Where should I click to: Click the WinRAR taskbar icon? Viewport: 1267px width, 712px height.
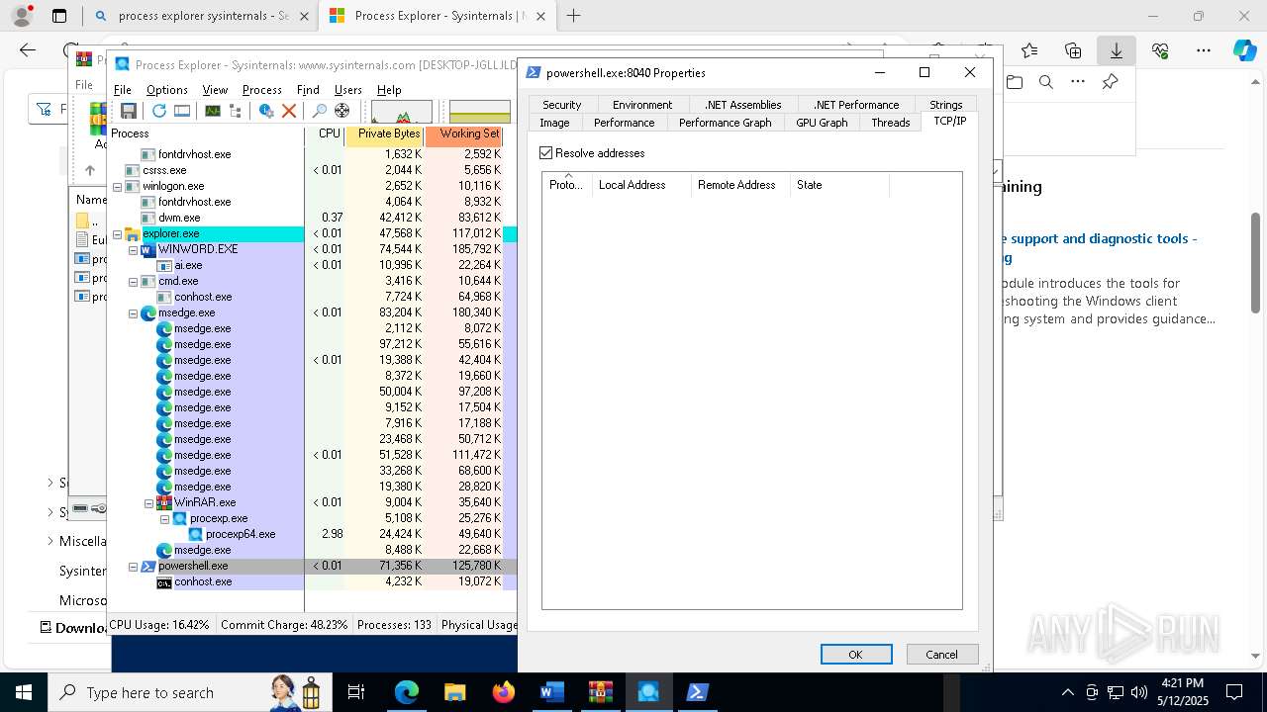click(600, 692)
